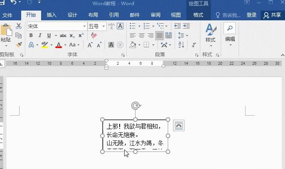Screen dimensions: 285x169
Task: Click the Enclosed Character circle icon
Action: (x=120, y=45)
